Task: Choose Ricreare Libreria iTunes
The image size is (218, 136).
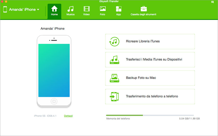Action: 150,41
